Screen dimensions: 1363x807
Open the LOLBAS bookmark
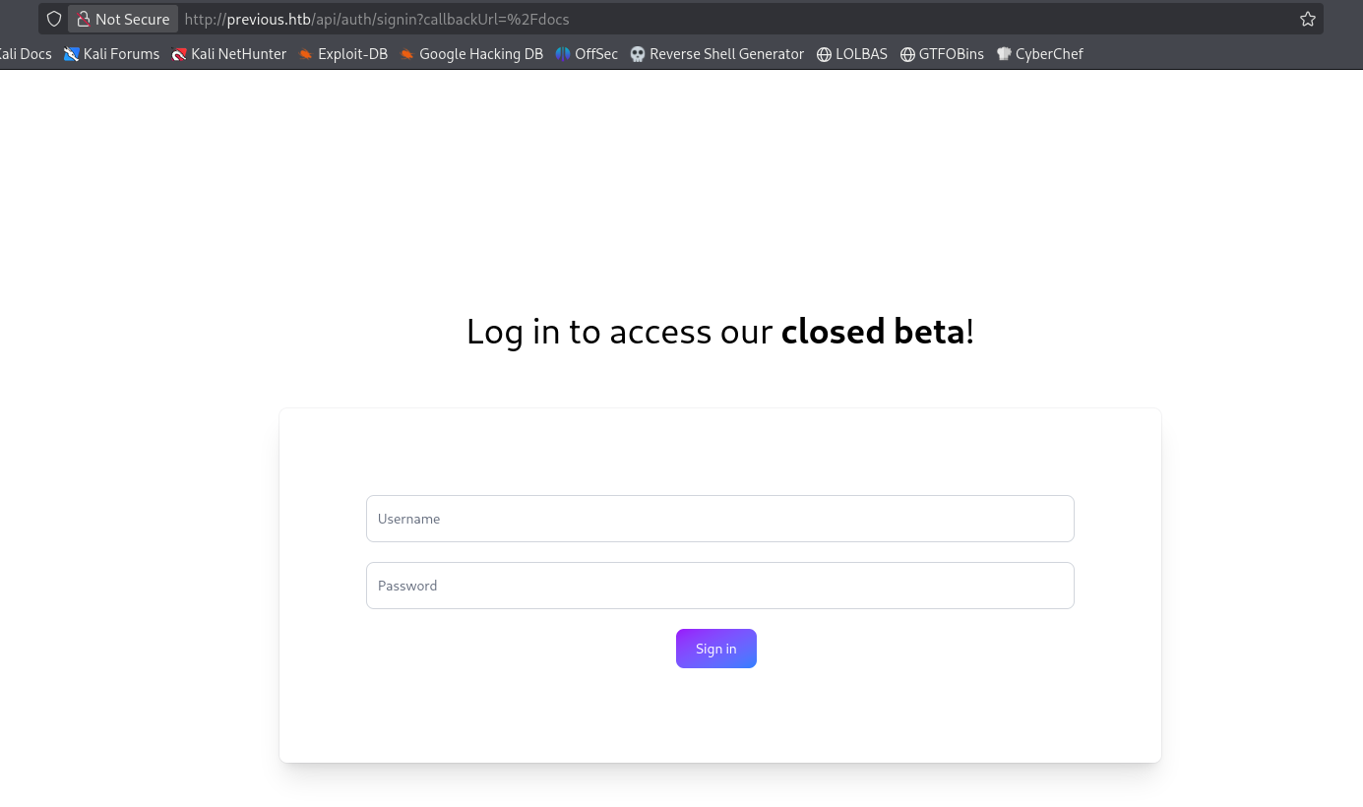852,54
